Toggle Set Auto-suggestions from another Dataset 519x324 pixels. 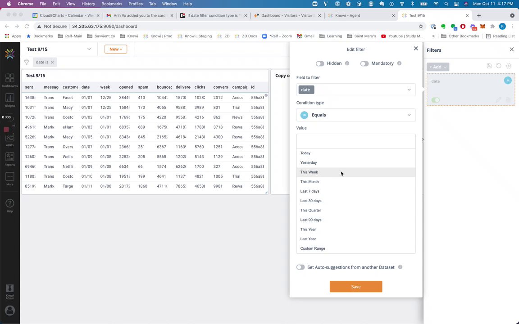[300, 267]
